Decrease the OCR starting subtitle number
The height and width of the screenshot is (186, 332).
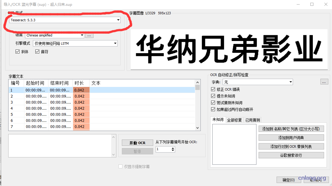coord(173,150)
